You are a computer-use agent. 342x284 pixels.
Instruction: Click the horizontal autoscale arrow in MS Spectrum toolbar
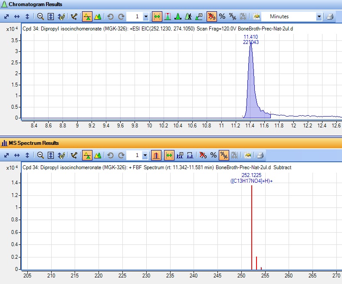[x=17, y=155]
